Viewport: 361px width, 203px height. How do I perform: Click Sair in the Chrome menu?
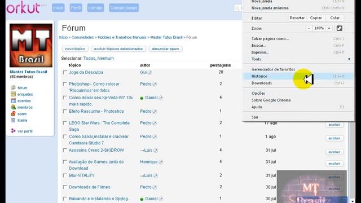tap(298, 117)
